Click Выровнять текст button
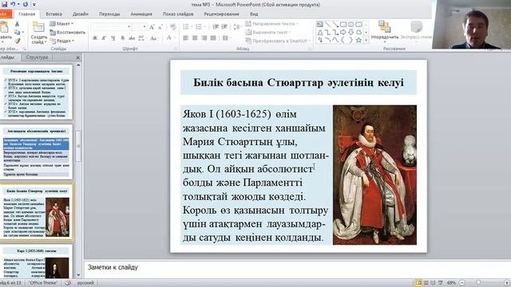 (268, 32)
